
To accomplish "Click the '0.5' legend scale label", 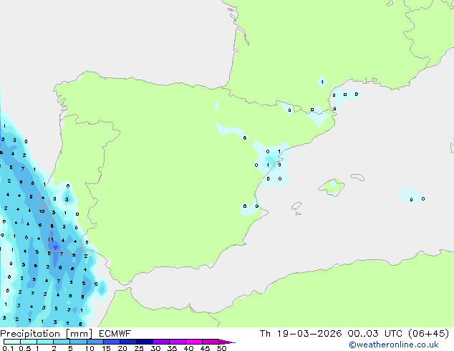I will point(25,348).
